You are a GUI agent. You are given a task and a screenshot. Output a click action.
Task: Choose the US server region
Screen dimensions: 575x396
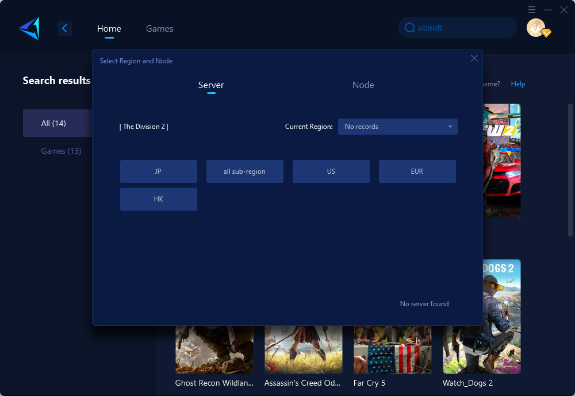click(x=331, y=172)
